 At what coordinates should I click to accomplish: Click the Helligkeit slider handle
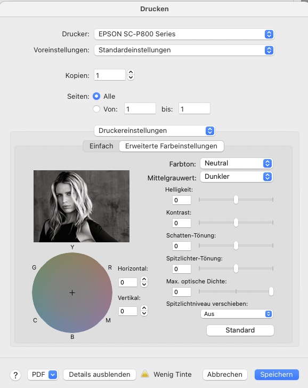coord(236,200)
